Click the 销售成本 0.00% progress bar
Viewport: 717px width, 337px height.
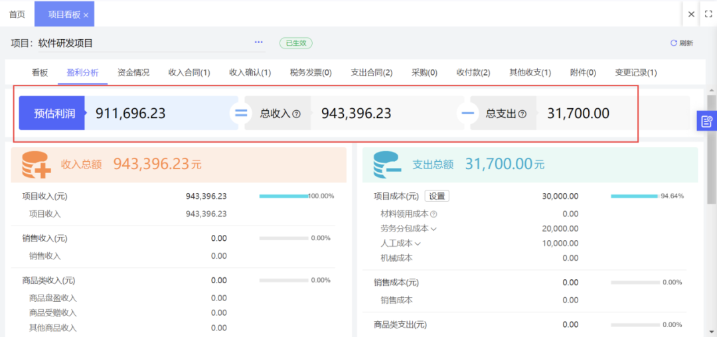point(635,282)
